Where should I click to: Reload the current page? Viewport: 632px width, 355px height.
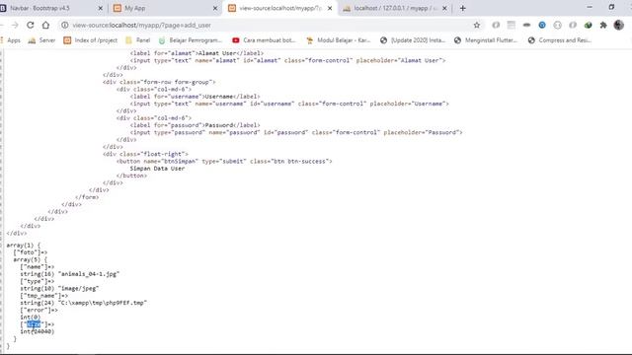click(31, 25)
